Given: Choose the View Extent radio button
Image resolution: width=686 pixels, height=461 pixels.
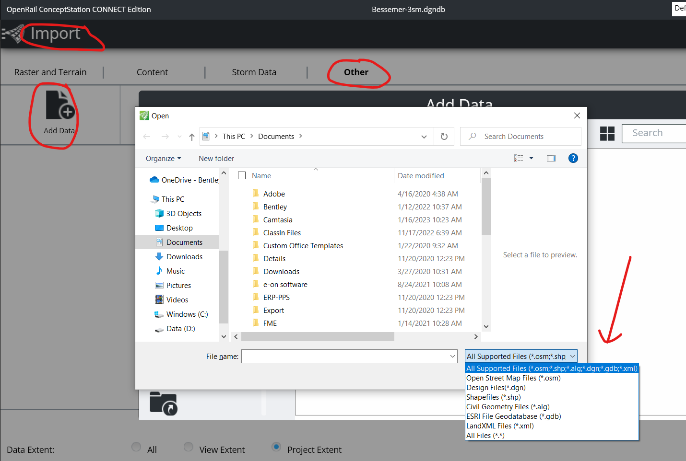Looking at the screenshot, I should click(189, 447).
